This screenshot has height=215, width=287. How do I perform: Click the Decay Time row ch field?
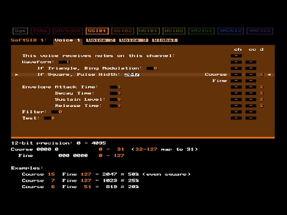236,93
